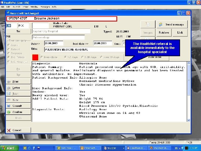This screenshot has width=201, height=151.
Task: Click the Date field showing 28.08.2003
Action: 54,43
